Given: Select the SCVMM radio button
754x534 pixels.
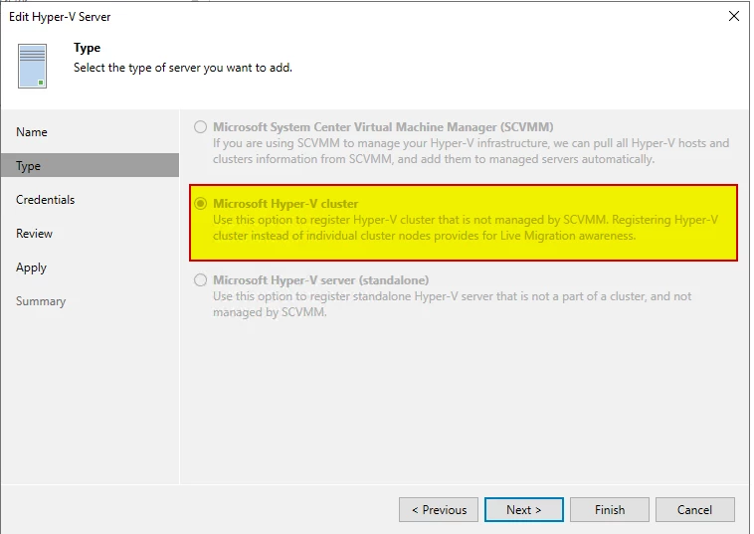Looking at the screenshot, I should (201, 127).
